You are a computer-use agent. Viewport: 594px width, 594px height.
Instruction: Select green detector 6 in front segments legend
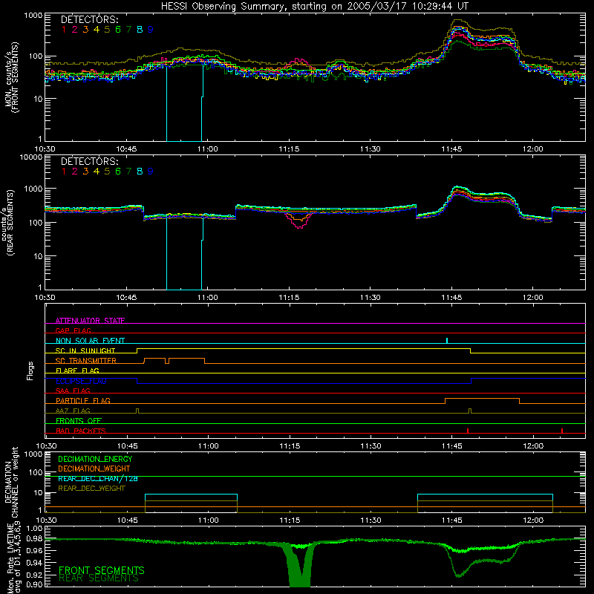[118, 30]
